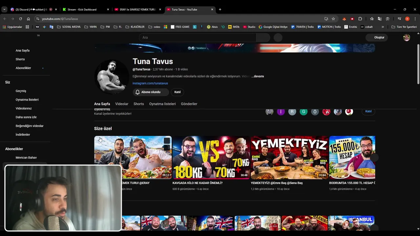Close the Kick Dashboard tab

pos(108,10)
